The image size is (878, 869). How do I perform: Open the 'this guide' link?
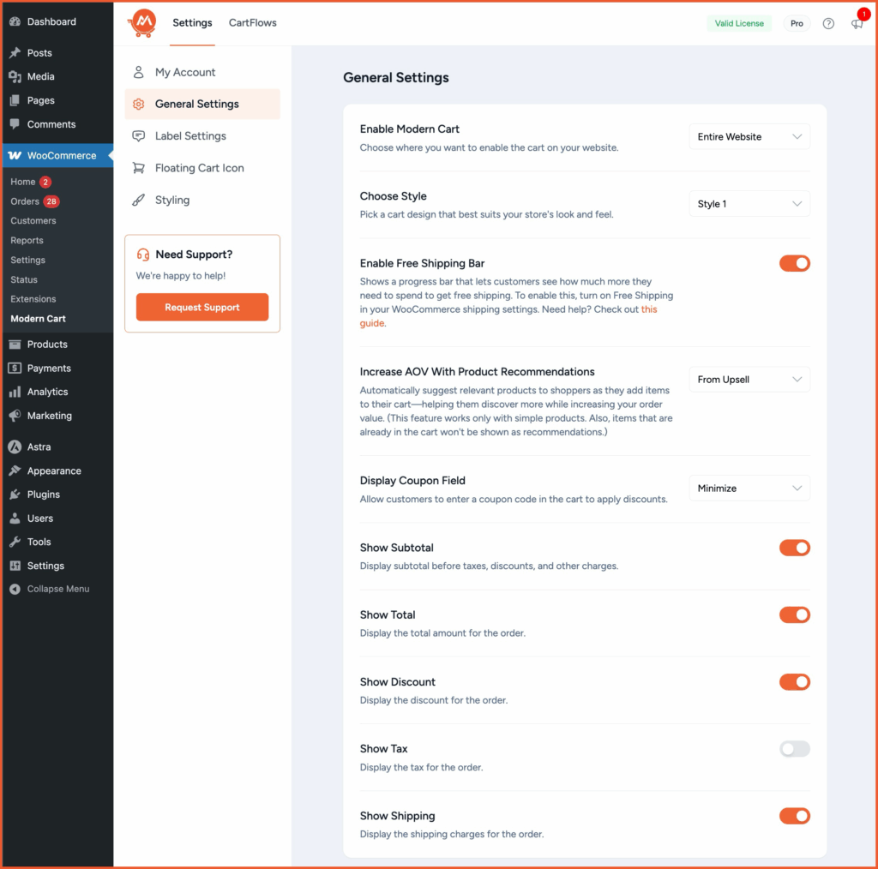click(649, 309)
